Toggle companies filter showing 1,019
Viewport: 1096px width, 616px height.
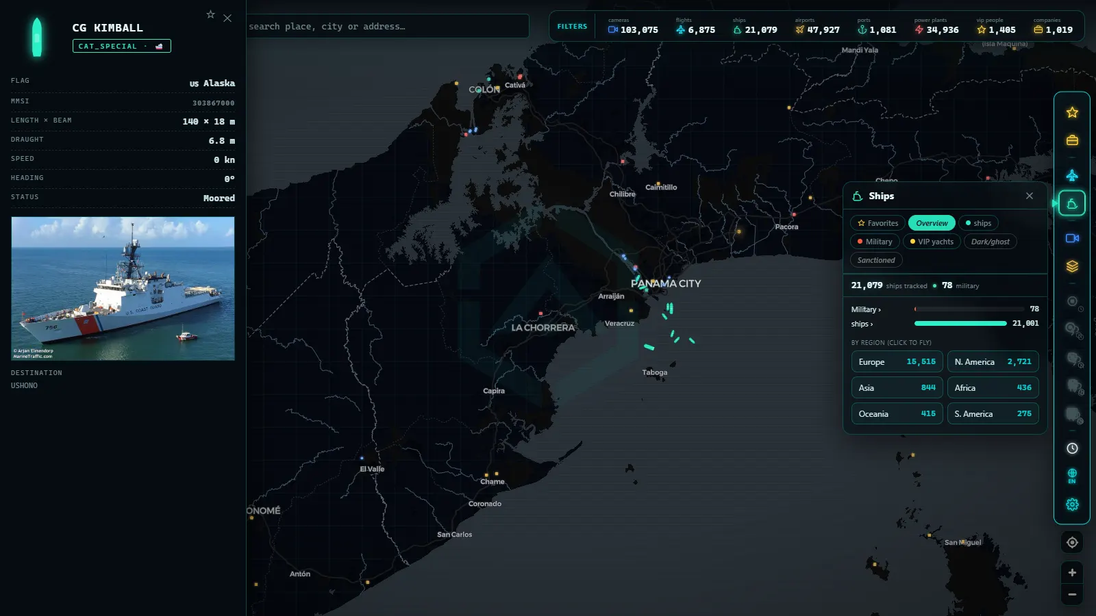click(1053, 27)
